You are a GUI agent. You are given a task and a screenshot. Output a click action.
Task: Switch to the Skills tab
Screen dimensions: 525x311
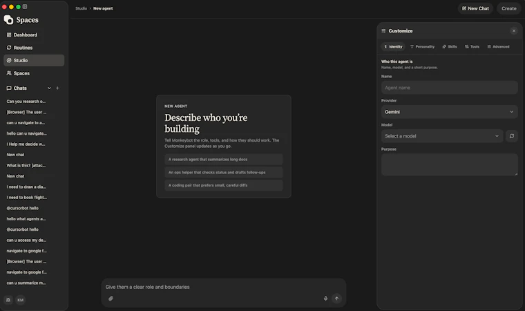coord(450,46)
